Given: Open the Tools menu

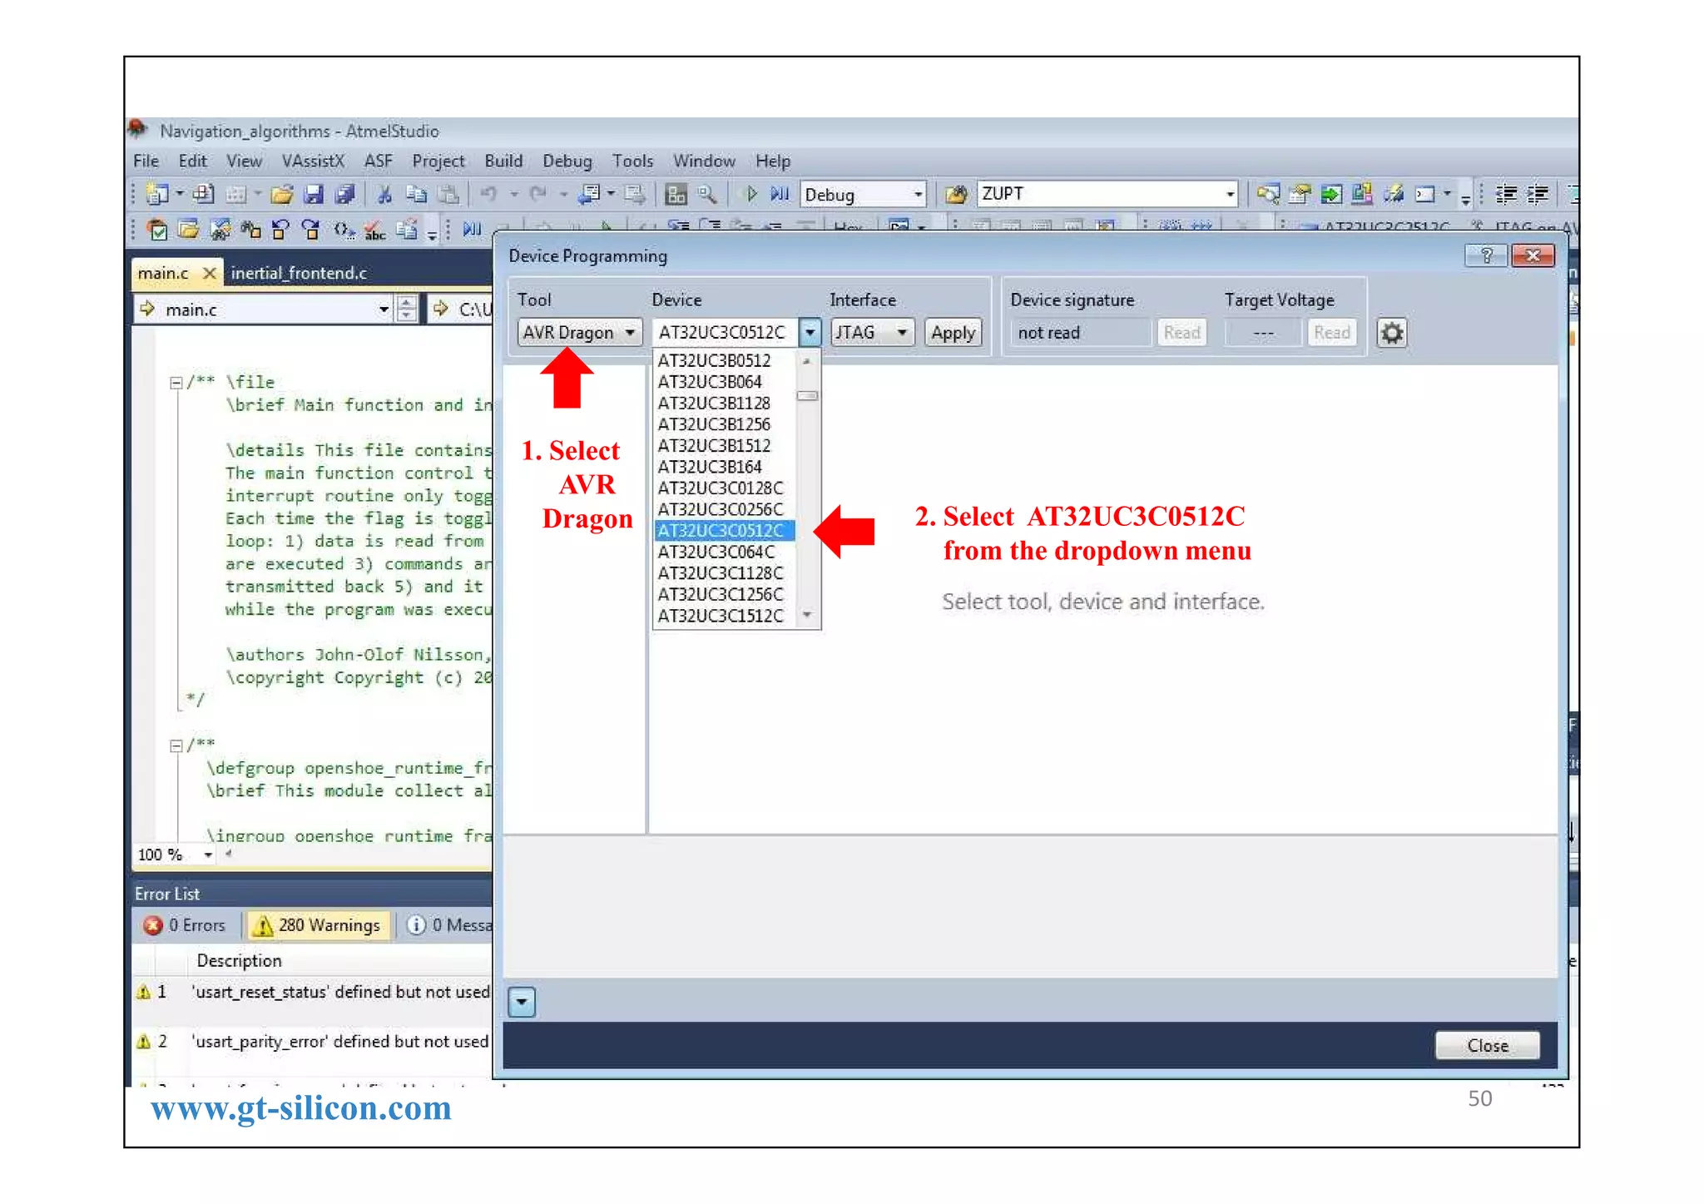Looking at the screenshot, I should 632,161.
